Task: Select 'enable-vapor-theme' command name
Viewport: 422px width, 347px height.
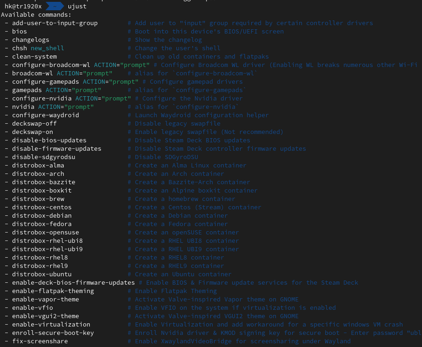Action: point(46,299)
